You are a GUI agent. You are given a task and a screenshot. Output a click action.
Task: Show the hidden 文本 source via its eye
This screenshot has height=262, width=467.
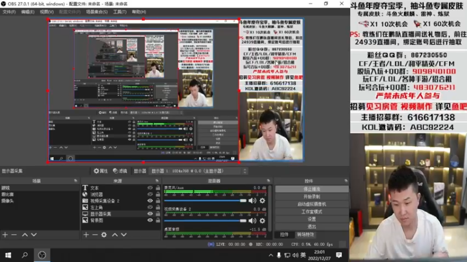[150, 187]
